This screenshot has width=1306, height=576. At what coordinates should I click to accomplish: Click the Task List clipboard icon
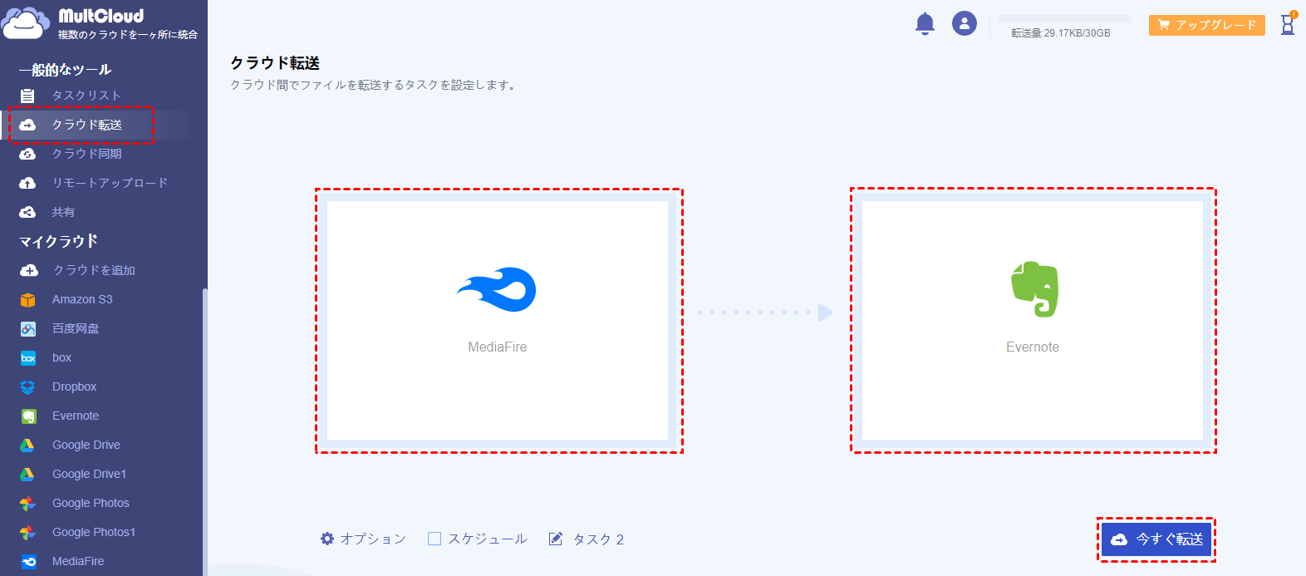click(x=27, y=96)
